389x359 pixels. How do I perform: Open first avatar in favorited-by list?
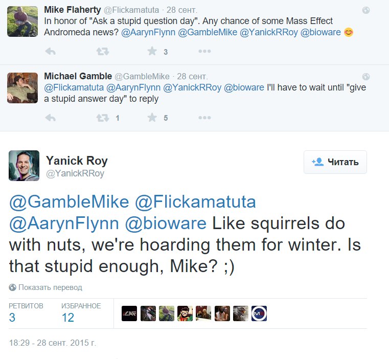click(x=129, y=313)
